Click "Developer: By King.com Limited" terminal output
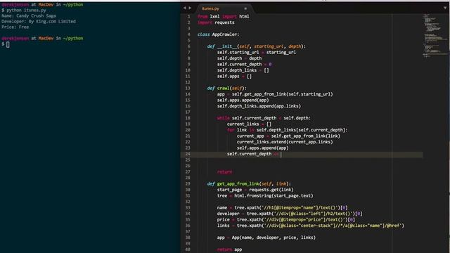Viewport: 450px width, 253px height. (x=39, y=22)
